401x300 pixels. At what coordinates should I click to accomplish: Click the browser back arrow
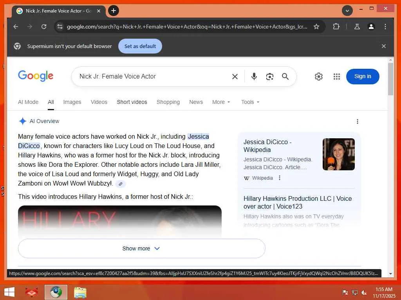click(x=16, y=27)
